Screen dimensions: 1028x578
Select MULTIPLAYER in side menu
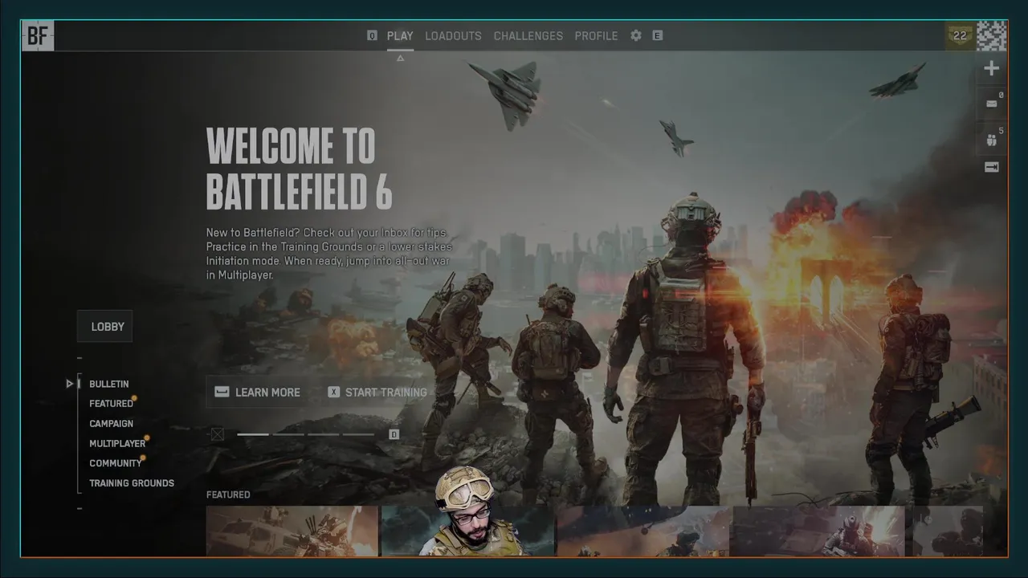tap(117, 443)
